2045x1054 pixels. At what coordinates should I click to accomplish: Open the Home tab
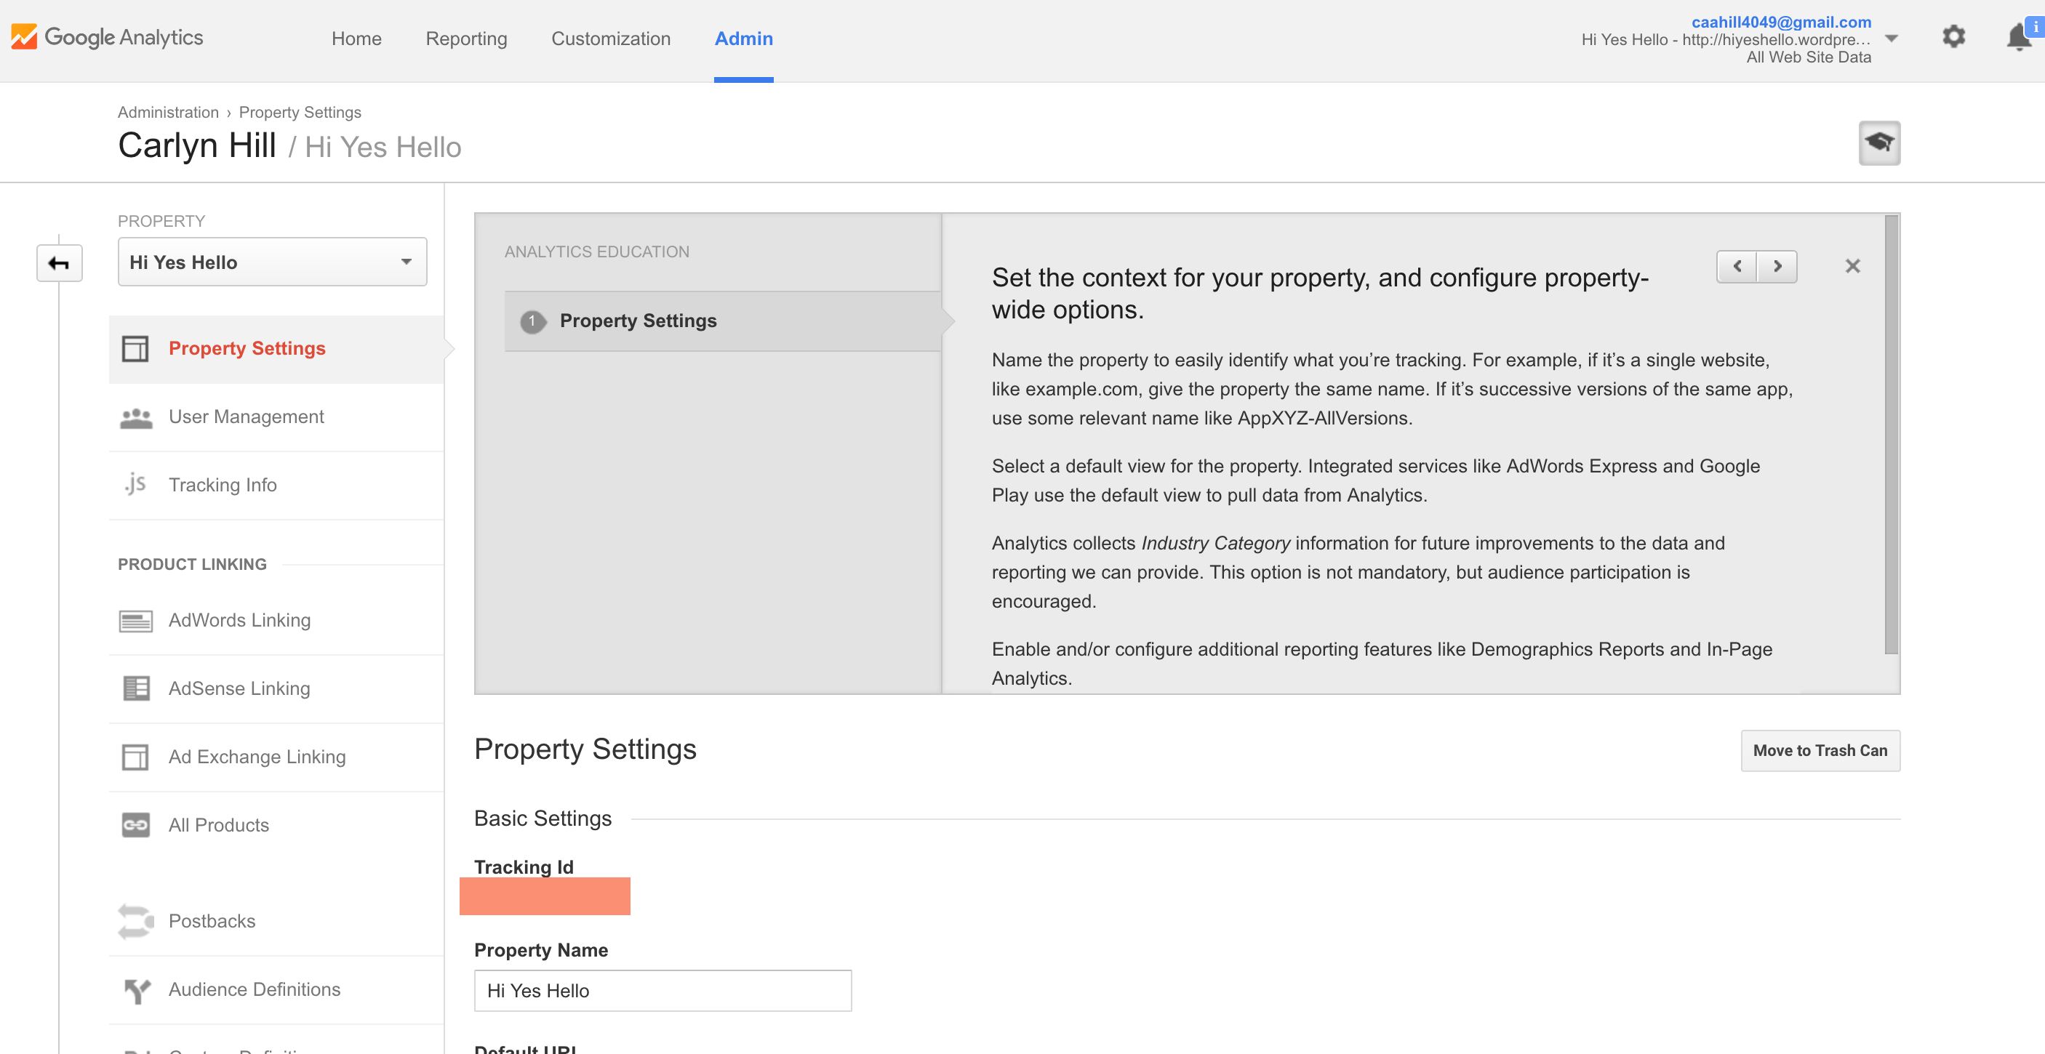click(x=356, y=39)
